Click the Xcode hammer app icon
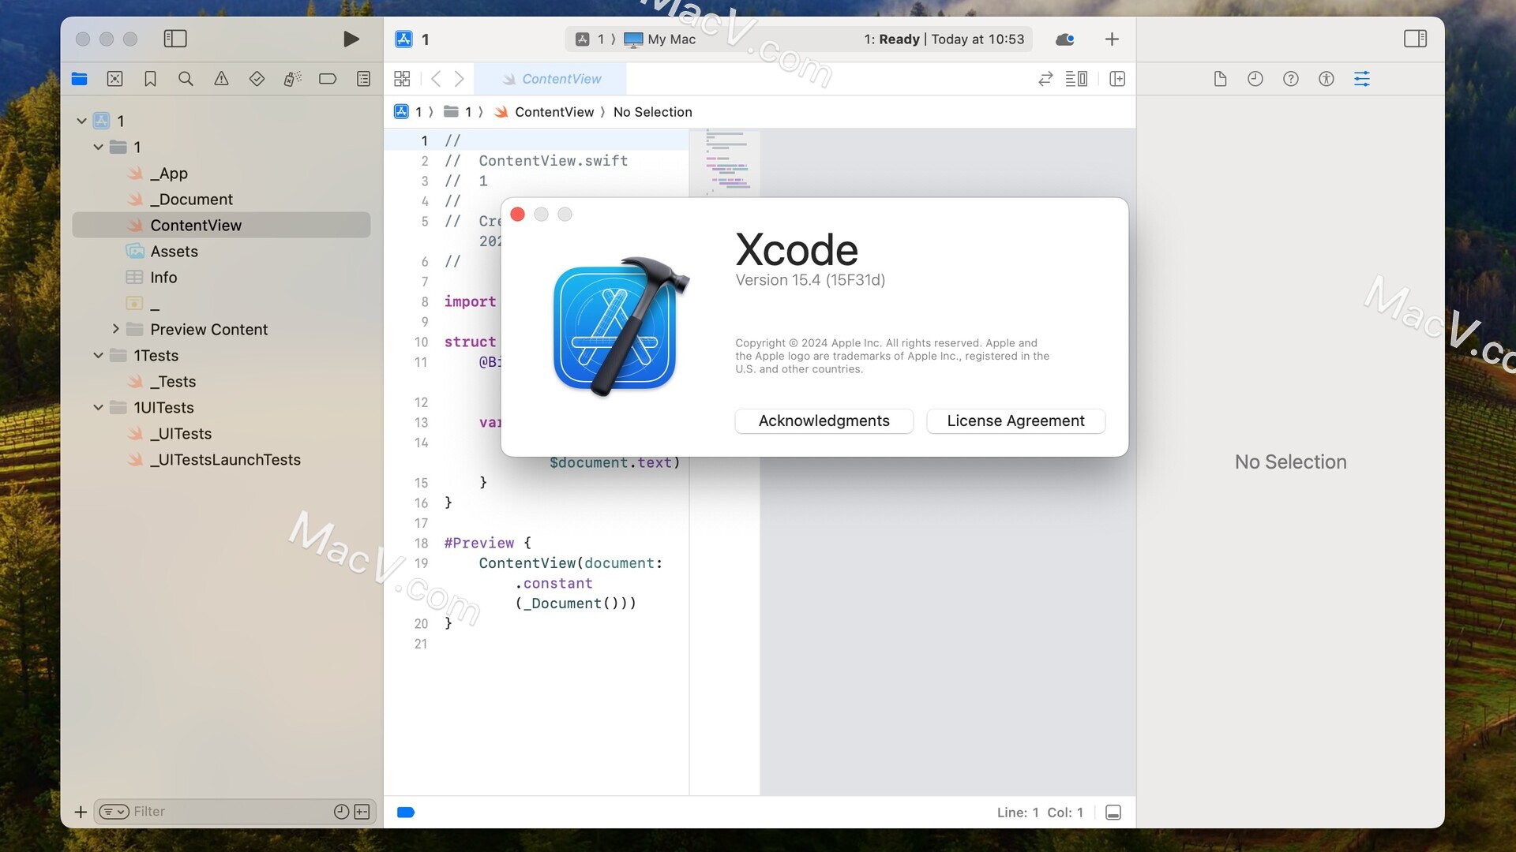This screenshot has width=1516, height=852. [620, 325]
